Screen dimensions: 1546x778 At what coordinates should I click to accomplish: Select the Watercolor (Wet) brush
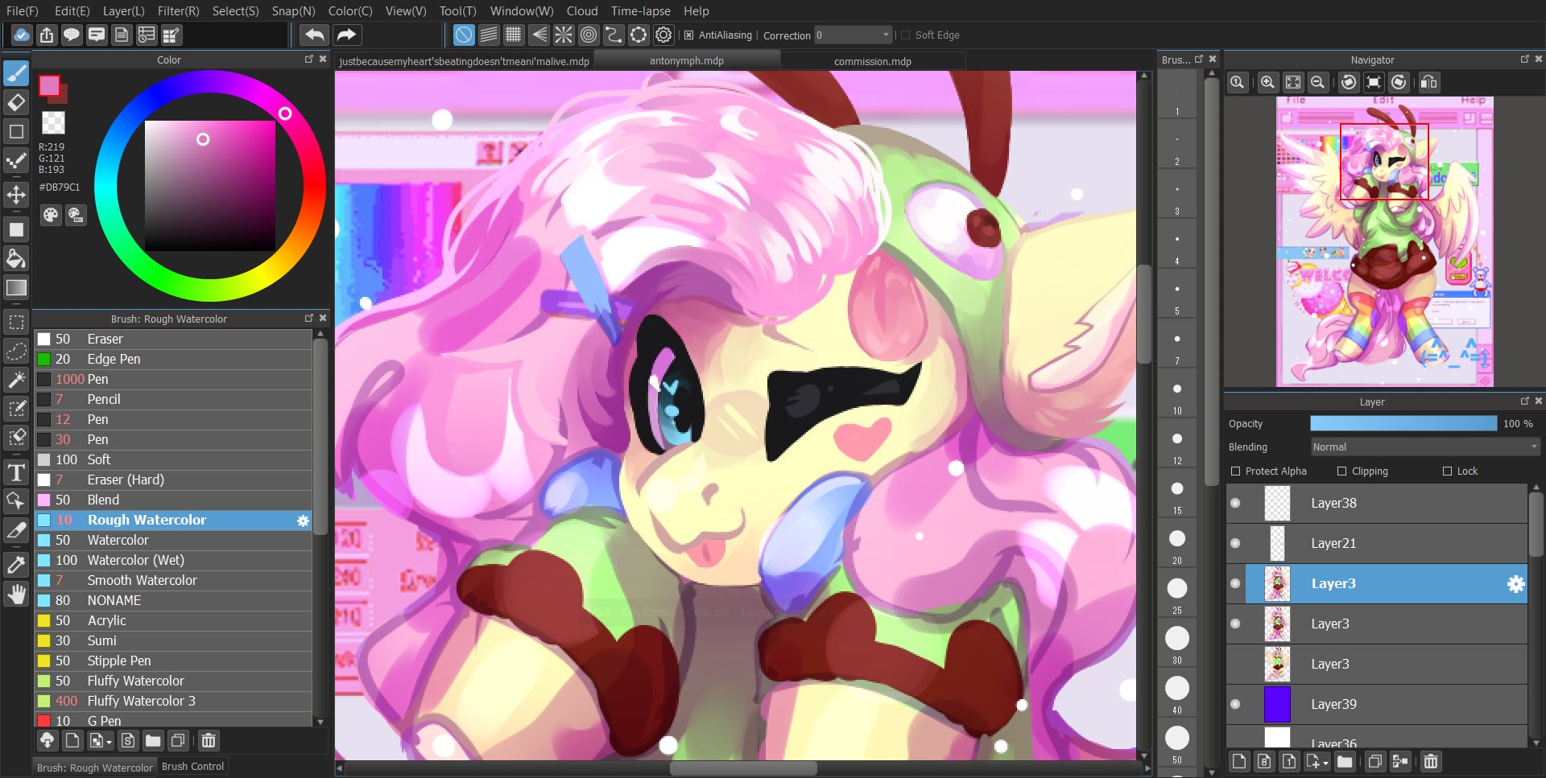172,561
